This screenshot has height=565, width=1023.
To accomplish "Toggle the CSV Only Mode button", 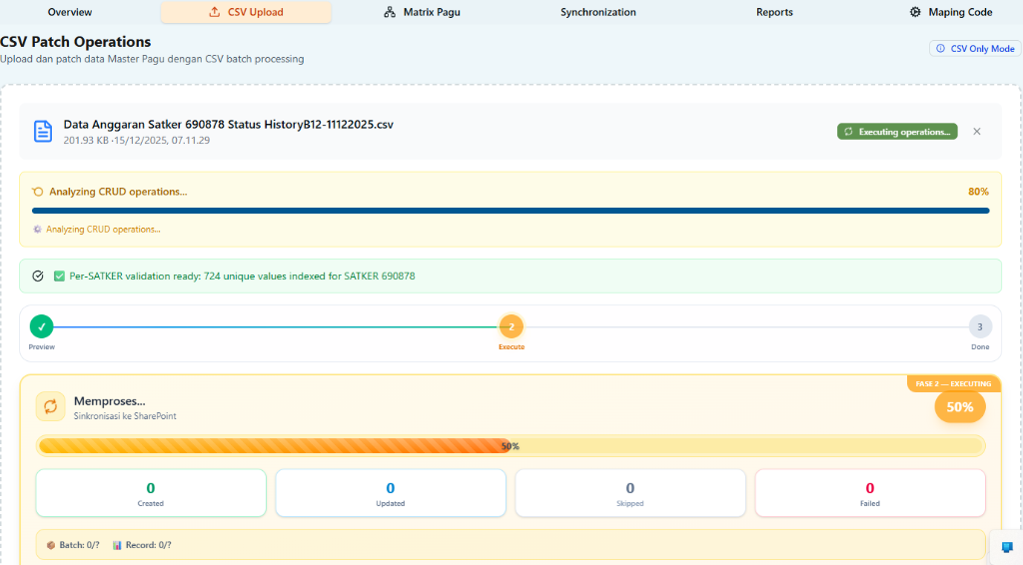I will (974, 49).
